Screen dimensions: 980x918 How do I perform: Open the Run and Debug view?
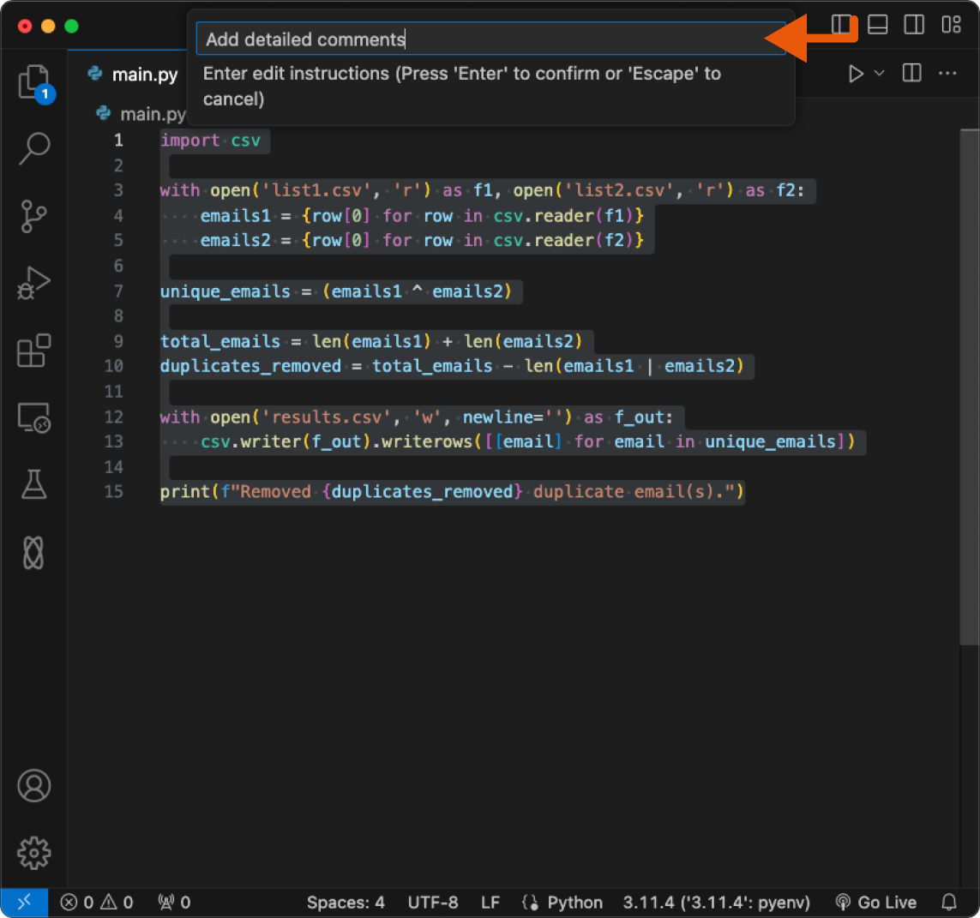click(x=33, y=283)
